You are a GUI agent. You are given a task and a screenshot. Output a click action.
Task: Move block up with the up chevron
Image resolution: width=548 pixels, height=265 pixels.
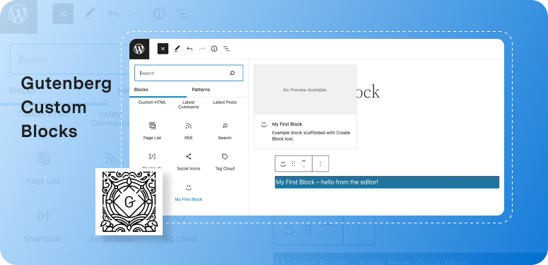click(304, 161)
